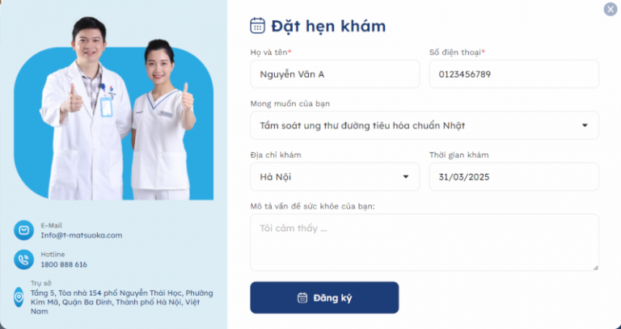Close the appointment booking dialog
621x329 pixels.
tap(610, 9)
